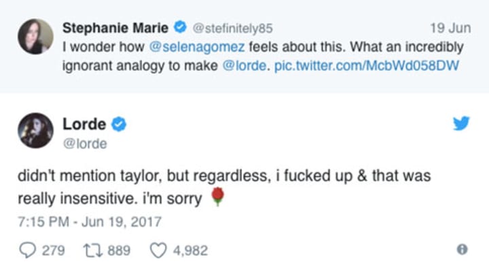Click the Lorde display name
Screen dimensions: 489x272
(84, 124)
